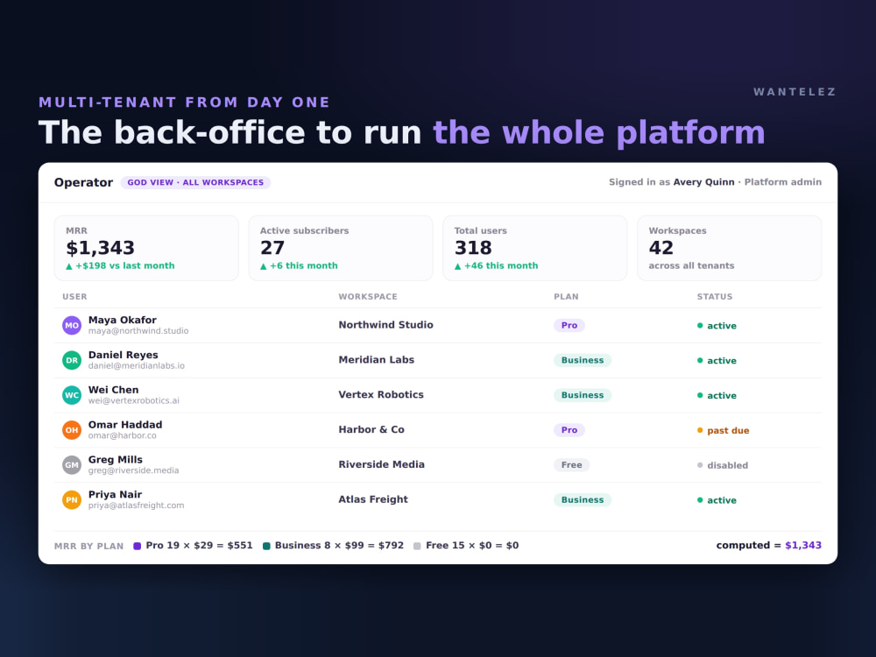Click Priya Nair's PN avatar
The width and height of the screenshot is (876, 657).
point(72,499)
